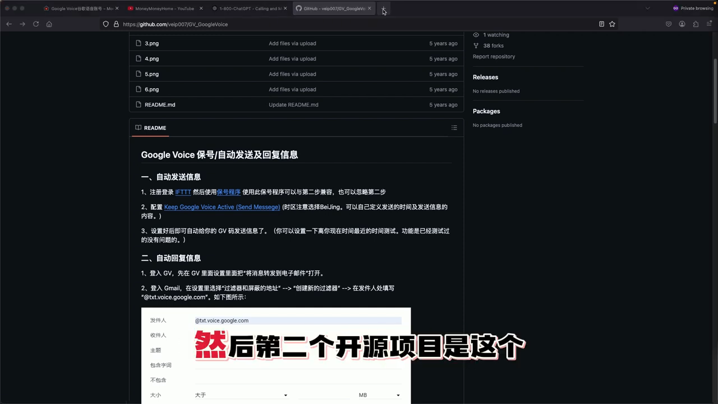Screen dimensions: 718x404
Task: Follow the 保号程序 link
Action: [229, 192]
